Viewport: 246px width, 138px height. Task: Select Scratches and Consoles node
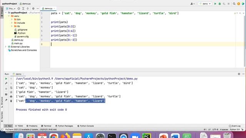(22, 50)
